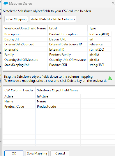Click the textarea(4000) type cell
115x156 pixels.
point(100,34)
